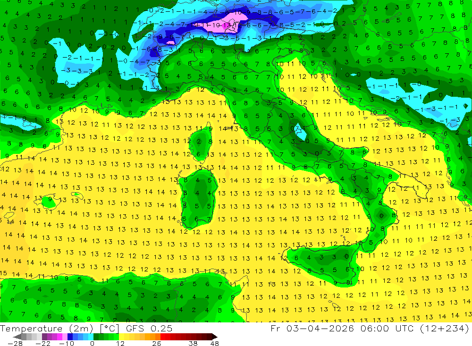The width and height of the screenshot is (472, 346).
Task: Click the 38 legend label
Action: (193, 343)
